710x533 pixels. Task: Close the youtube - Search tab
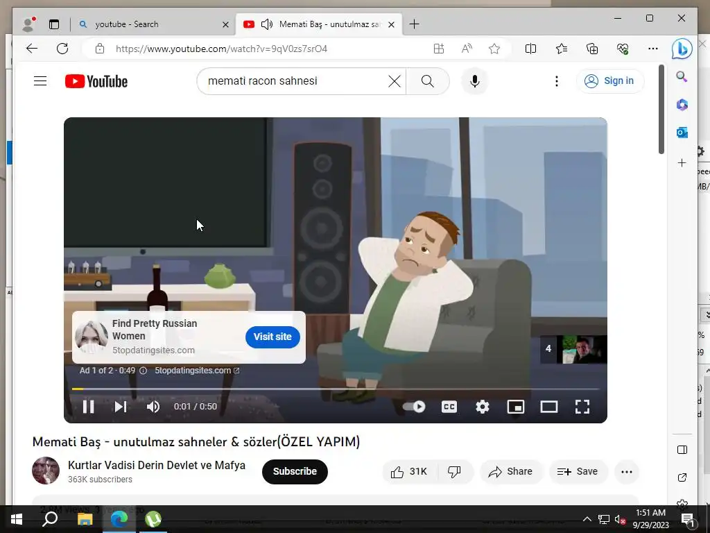(x=225, y=24)
